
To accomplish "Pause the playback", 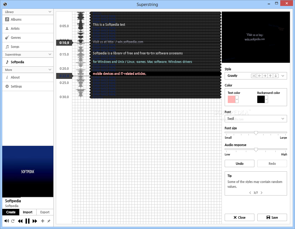I will pos(28,221).
